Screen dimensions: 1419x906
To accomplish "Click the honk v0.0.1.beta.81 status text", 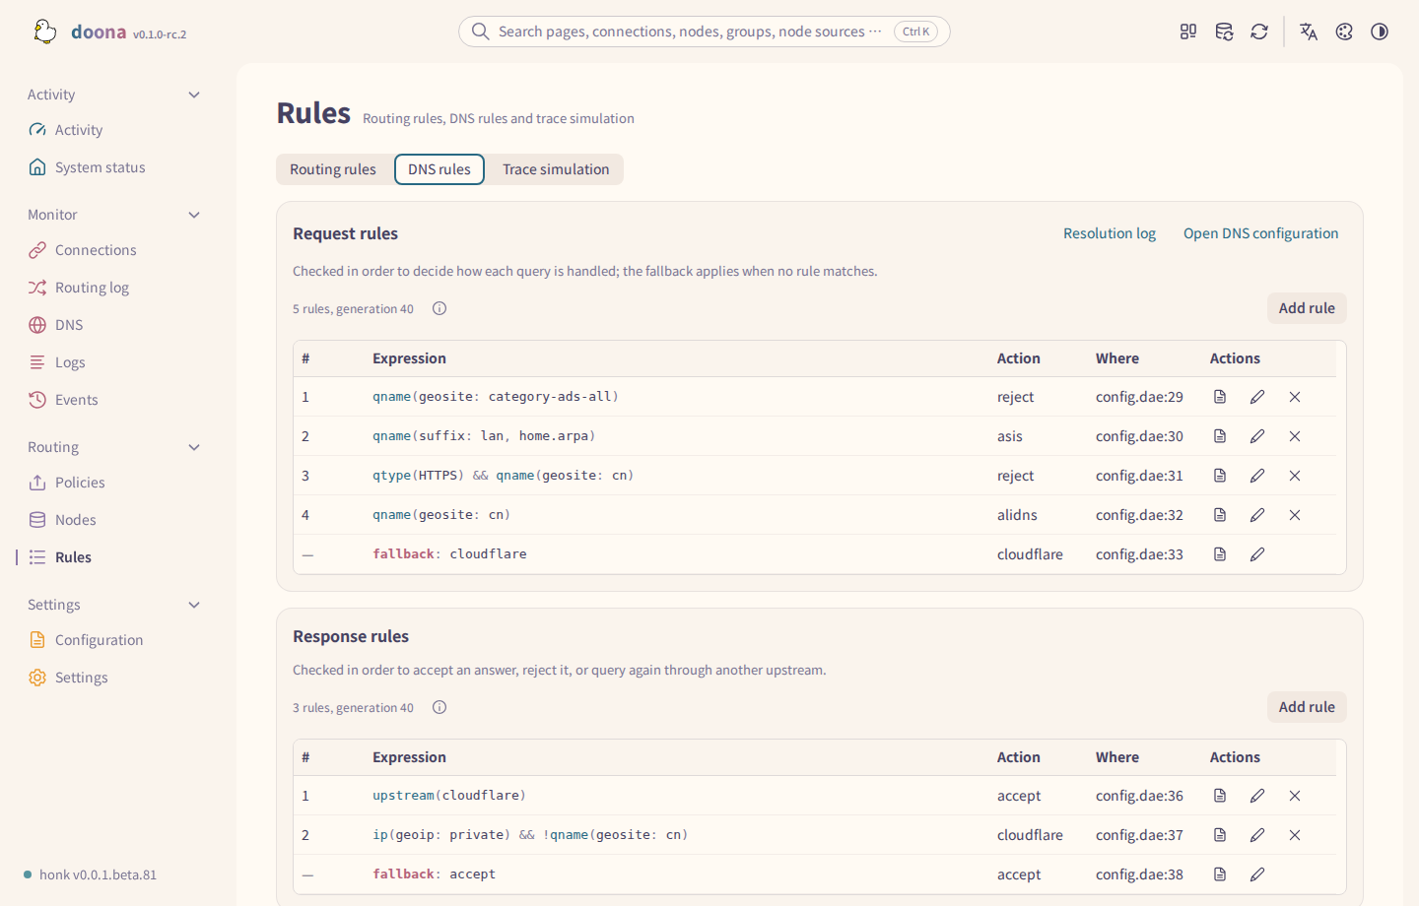I will click(98, 874).
